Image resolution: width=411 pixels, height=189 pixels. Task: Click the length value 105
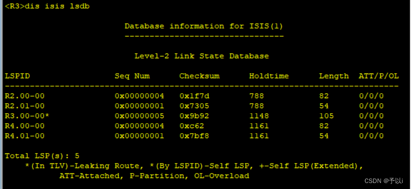[x=326, y=116]
